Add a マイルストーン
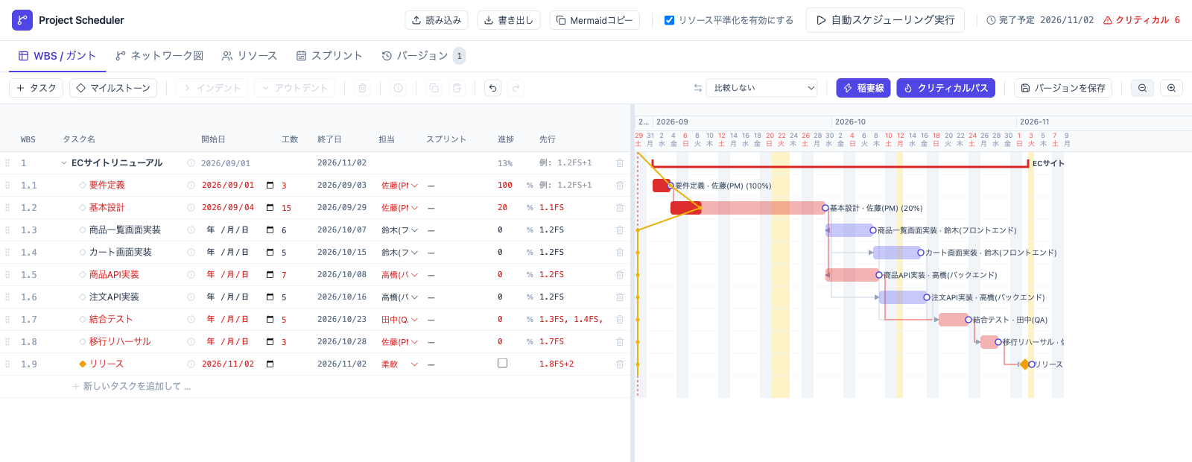The image size is (1192, 462). (x=113, y=88)
